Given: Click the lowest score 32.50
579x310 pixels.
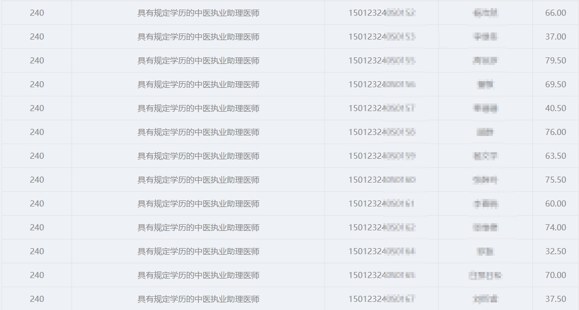Looking at the screenshot, I should pyautogui.click(x=555, y=251).
